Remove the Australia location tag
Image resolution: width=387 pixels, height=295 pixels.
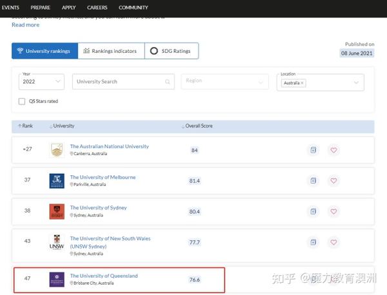[302, 83]
